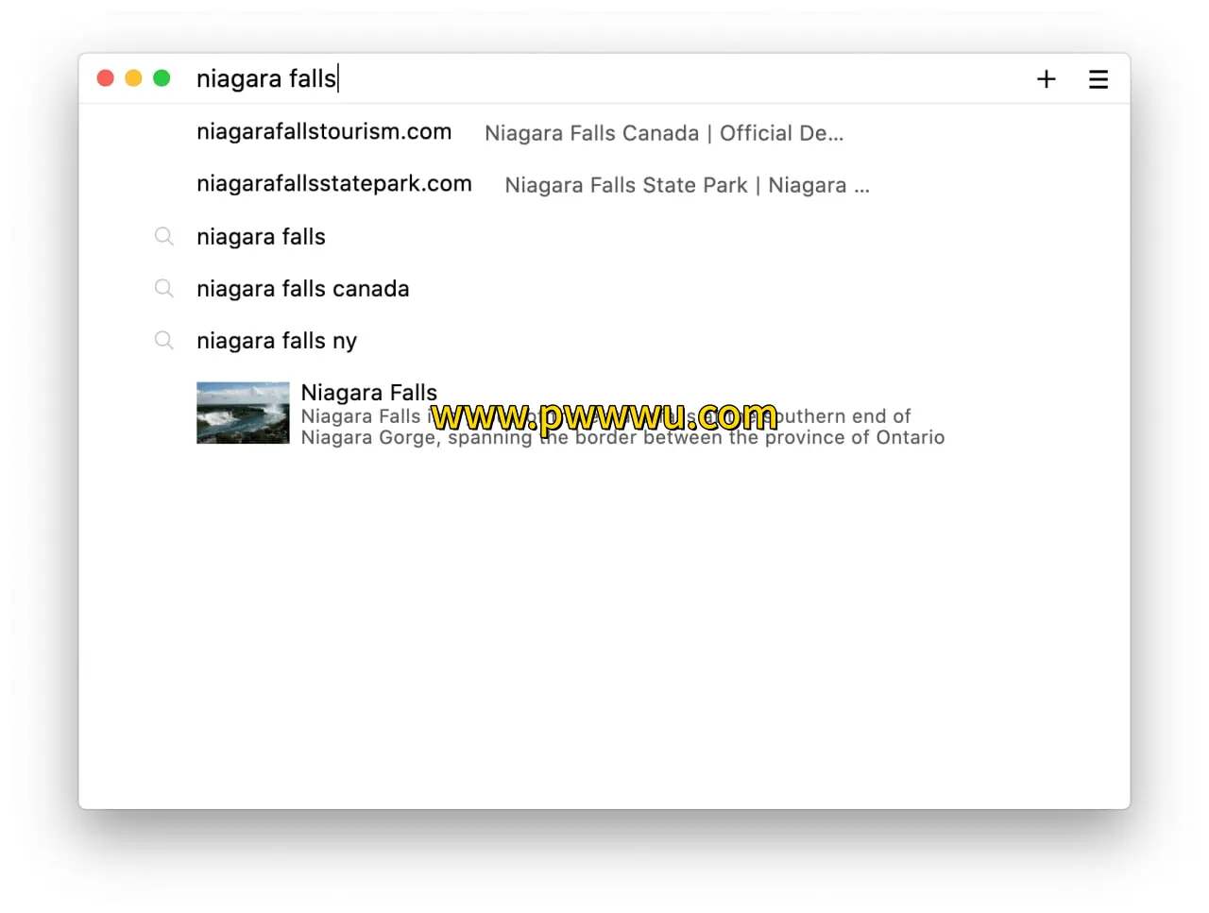Image resolution: width=1209 pixels, height=913 pixels.
Task: Minimize the window using the yellow button
Action: [x=134, y=78]
